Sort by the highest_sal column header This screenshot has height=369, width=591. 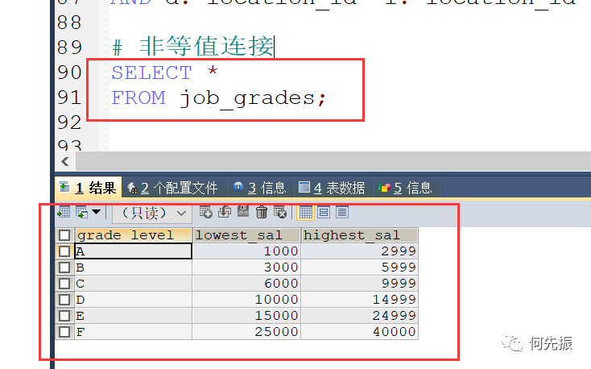coord(360,235)
